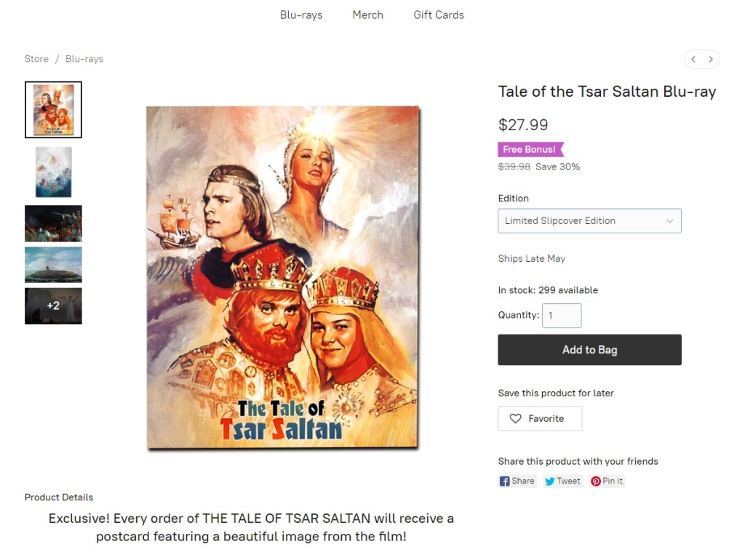
Task: Navigate to Gift Cards page
Action: pos(439,15)
